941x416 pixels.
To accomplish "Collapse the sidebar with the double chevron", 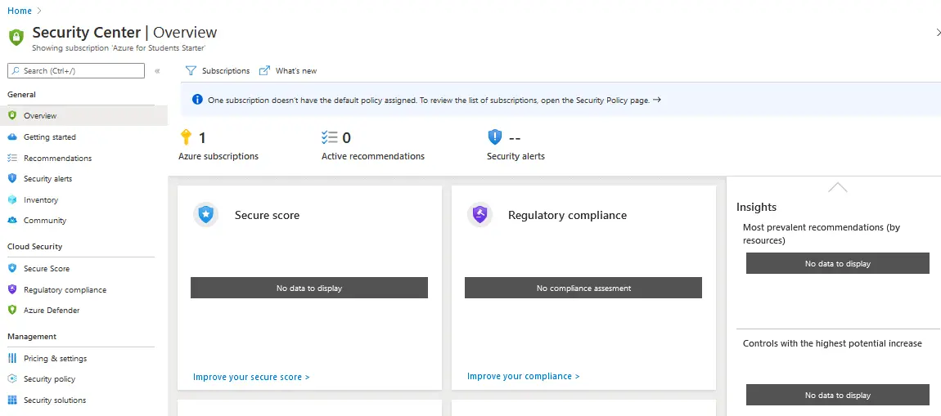I will [x=157, y=71].
